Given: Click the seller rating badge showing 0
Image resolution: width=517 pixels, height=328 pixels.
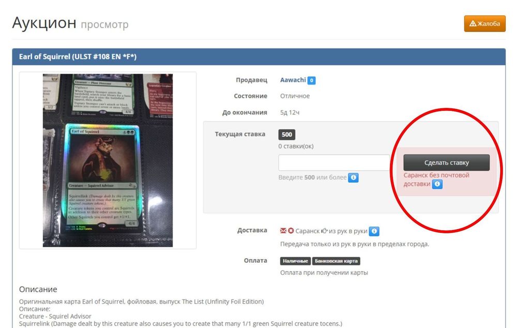Looking at the screenshot, I should [312, 81].
